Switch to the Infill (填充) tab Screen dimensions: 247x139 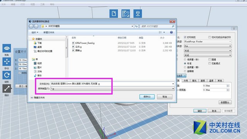click(194, 81)
